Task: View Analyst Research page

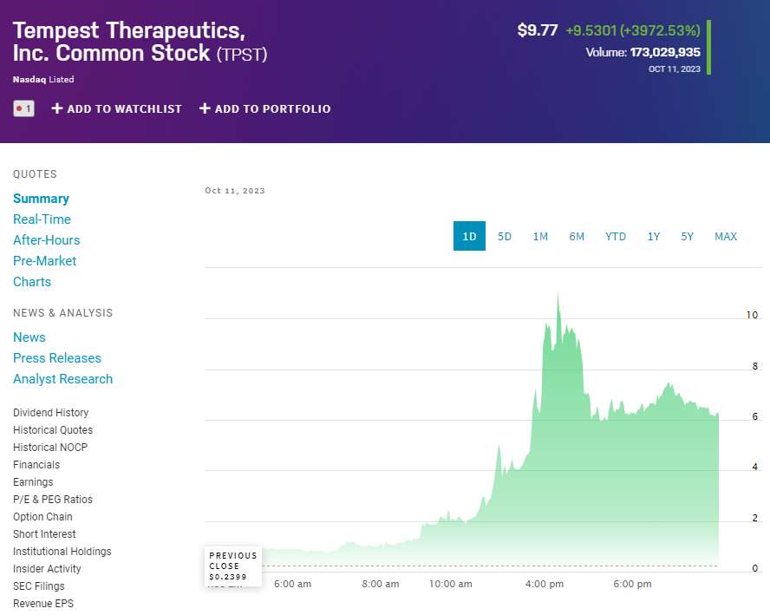Action: tap(62, 379)
